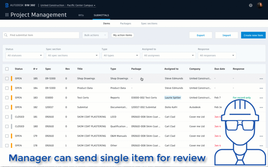
Task: Click the Feb 7 due date
Action: [217, 98]
